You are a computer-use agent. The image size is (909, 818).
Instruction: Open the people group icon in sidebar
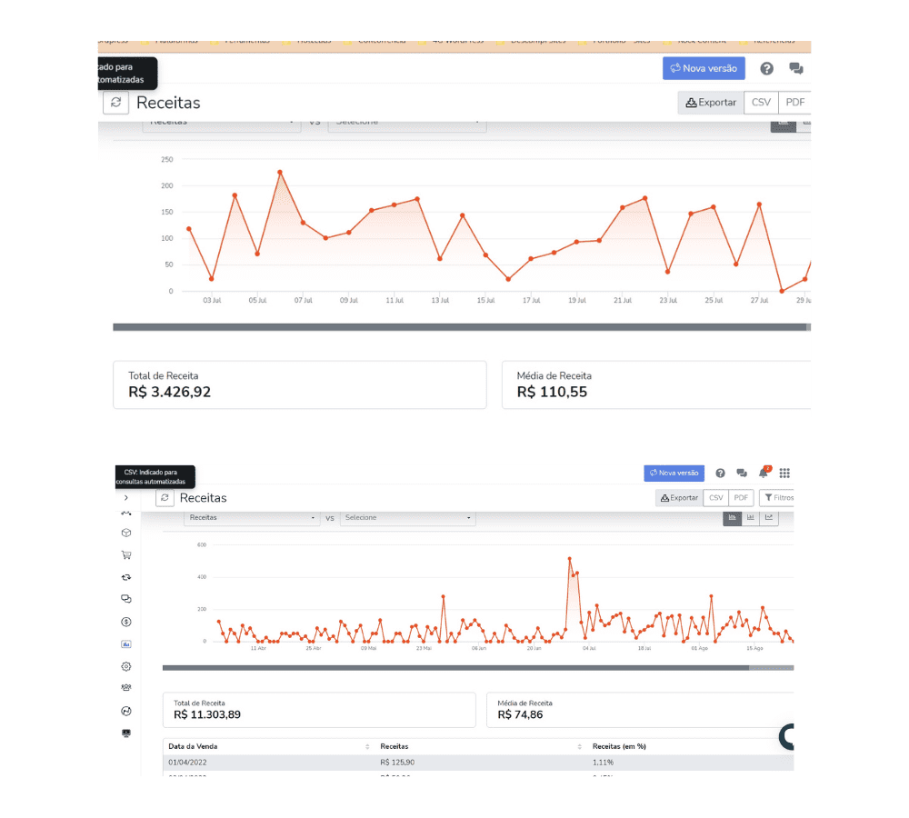point(126,688)
